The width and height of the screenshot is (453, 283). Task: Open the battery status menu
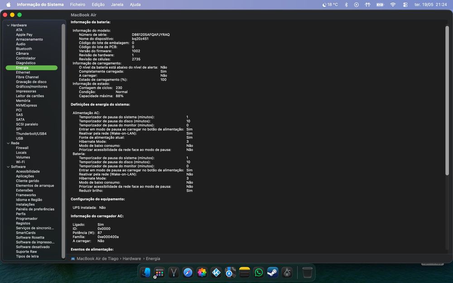click(x=380, y=5)
